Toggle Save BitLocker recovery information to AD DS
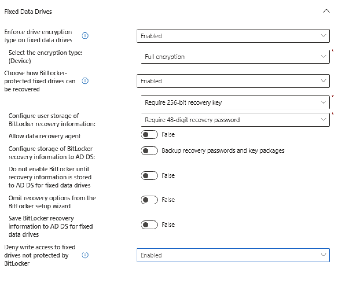The image size is (360, 287). [x=149, y=225]
